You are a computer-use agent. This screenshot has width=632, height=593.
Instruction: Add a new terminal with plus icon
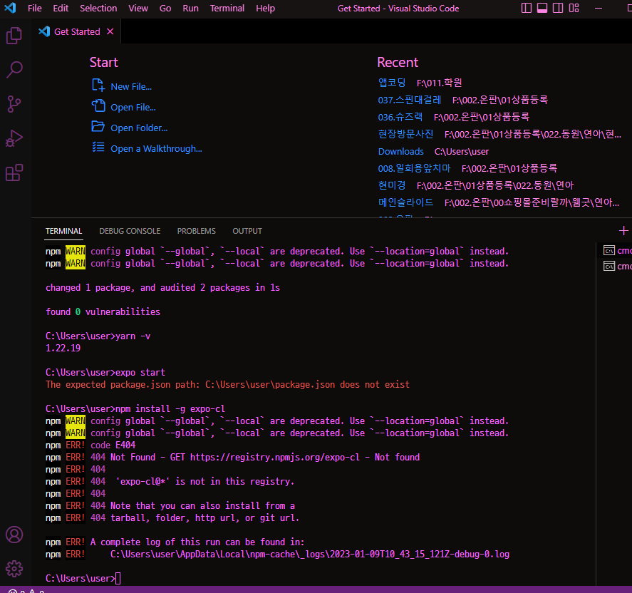point(623,231)
